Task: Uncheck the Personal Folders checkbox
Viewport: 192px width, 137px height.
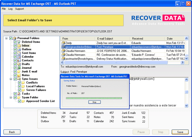Action: pos(11,38)
